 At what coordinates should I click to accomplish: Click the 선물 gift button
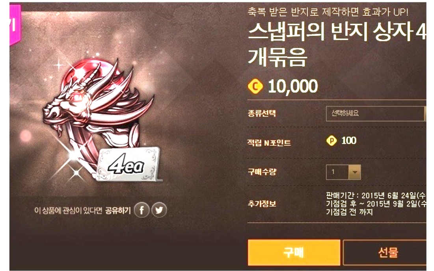coord(385,252)
